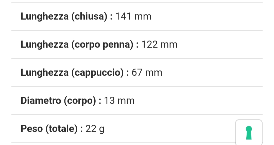Click the "mm" unit after 67

click(153, 73)
